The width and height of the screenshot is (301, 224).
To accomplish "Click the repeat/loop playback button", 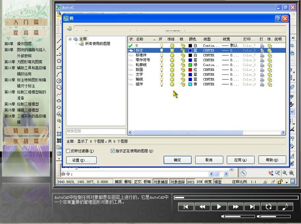I will tap(268, 206).
